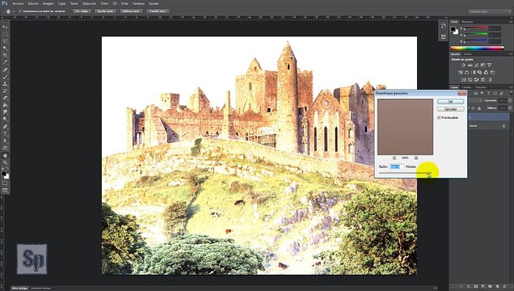Viewport: 514px width, 291px height.
Task: Click the 'Rellenar pant.' button
Action: tap(131, 11)
